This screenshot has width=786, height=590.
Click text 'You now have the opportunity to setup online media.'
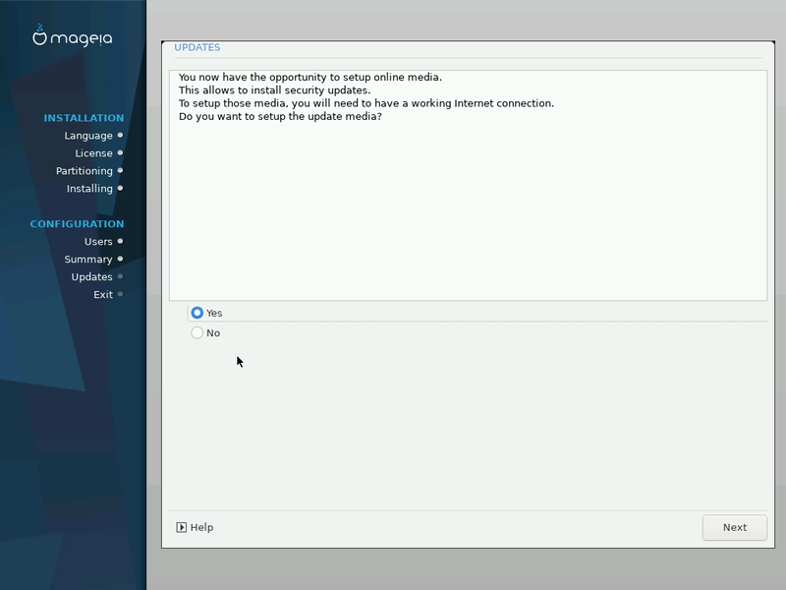[310, 78]
